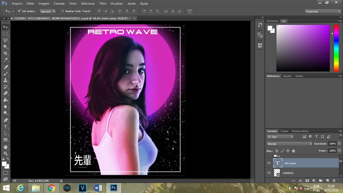The height and width of the screenshot is (193, 343).
Task: Select the Move tool in toolbox
Action: (x=5, y=27)
